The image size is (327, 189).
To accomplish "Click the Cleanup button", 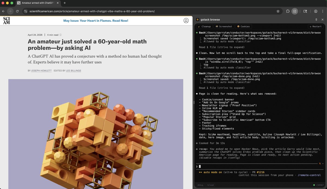I will coord(204,26).
